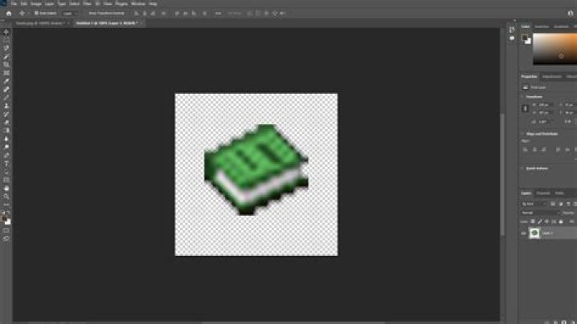Image resolution: width=577 pixels, height=324 pixels.
Task: Select the Type tool
Action: pyautogui.click(x=6, y=164)
